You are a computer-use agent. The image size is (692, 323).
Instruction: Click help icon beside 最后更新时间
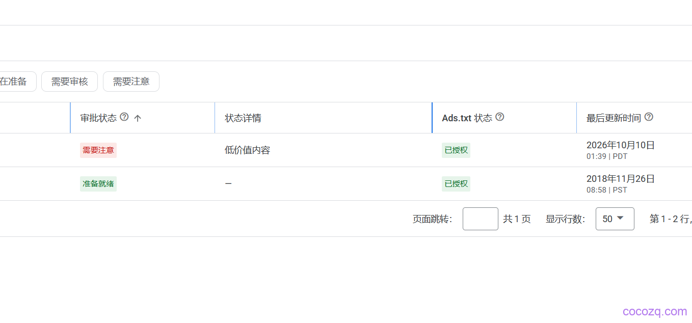click(649, 117)
